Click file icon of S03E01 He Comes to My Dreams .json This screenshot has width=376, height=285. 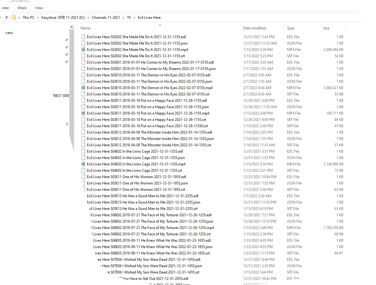pos(83,68)
